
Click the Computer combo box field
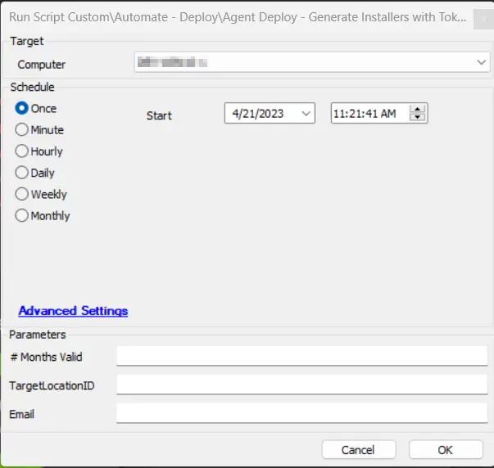pos(312,62)
